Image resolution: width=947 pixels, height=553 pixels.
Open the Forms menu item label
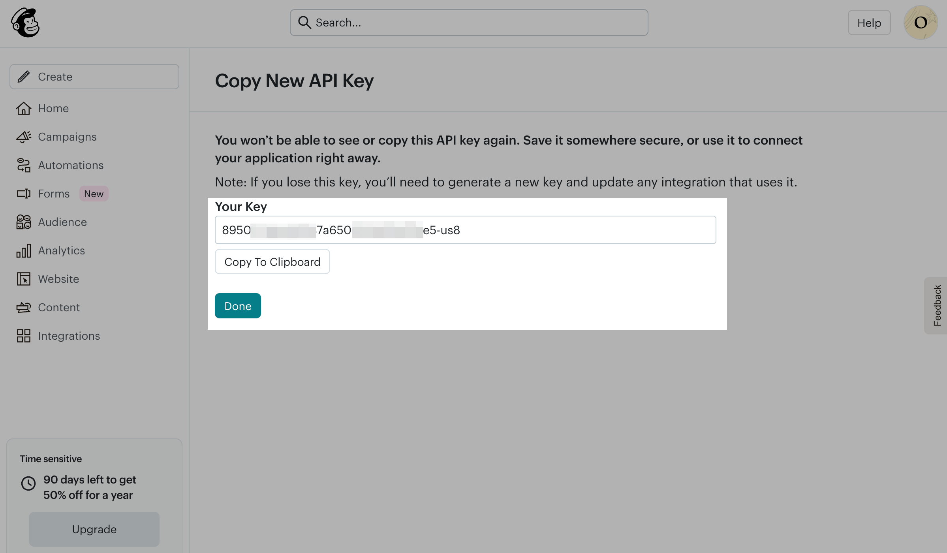tap(54, 194)
